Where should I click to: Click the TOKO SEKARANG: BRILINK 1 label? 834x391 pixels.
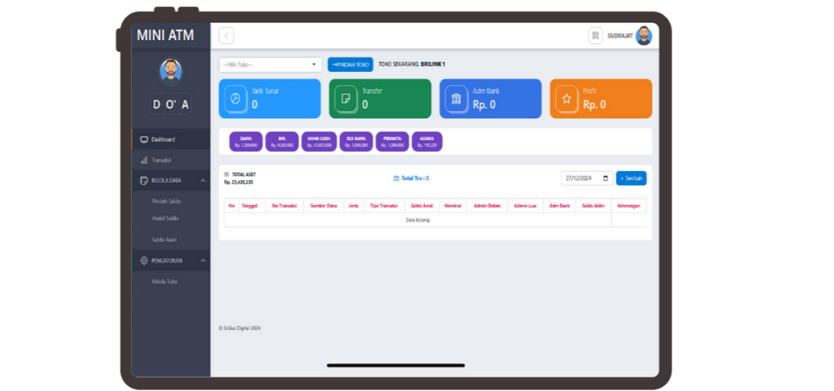click(x=412, y=64)
